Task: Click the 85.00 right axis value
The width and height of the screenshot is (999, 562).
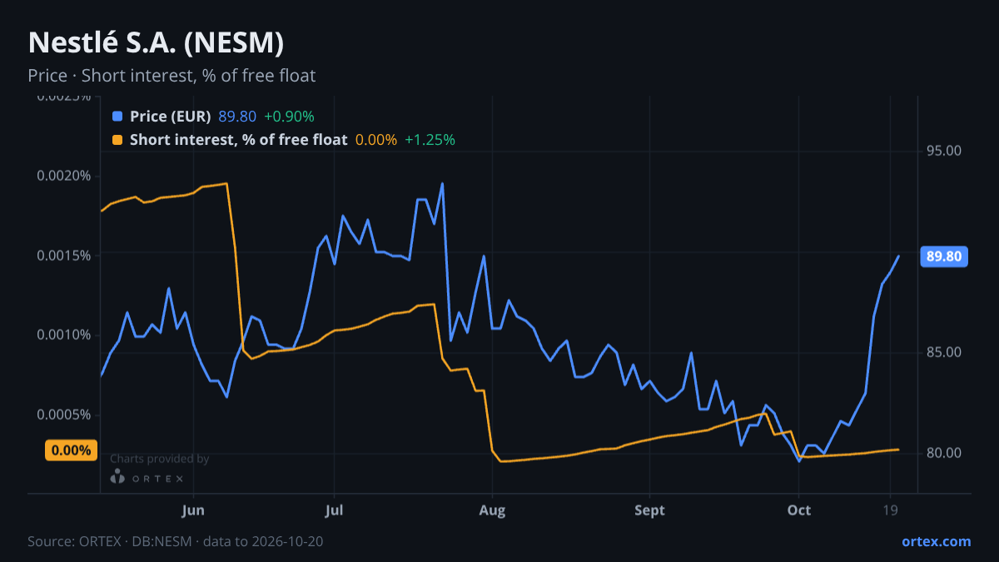Action: 944,352
